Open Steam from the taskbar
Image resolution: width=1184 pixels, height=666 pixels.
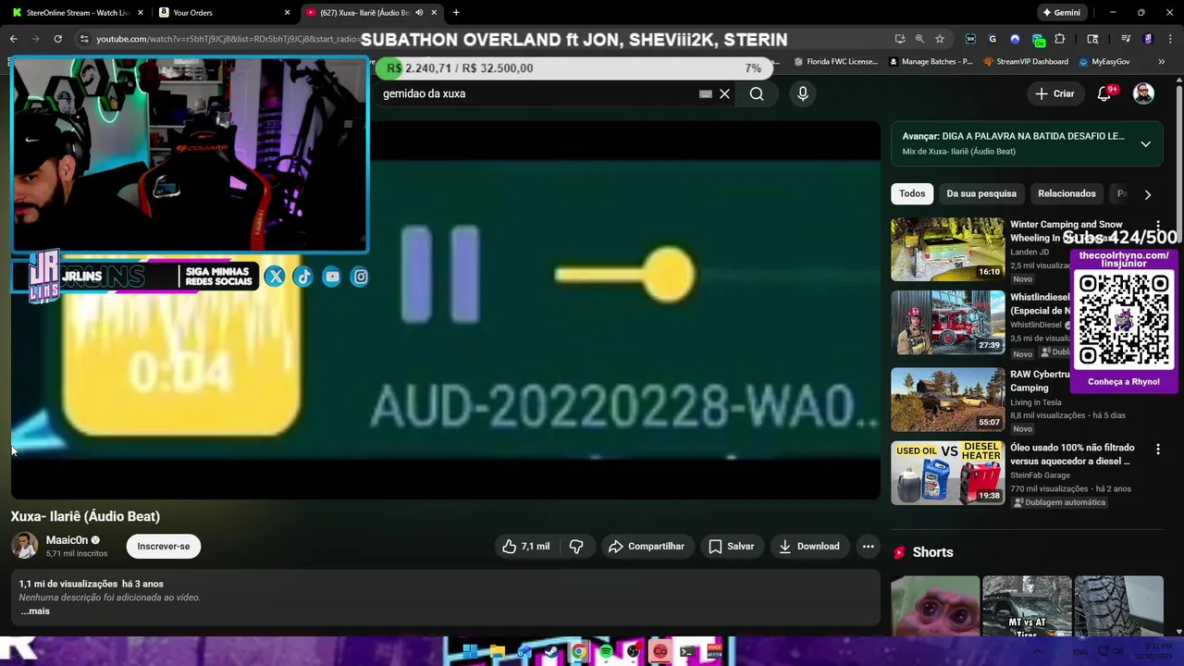(551, 652)
